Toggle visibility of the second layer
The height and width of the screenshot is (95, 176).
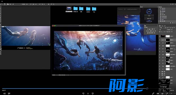pos(160,40)
